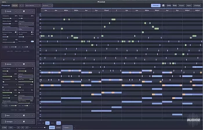This screenshot has width=203, height=130.
Task: Click the global dice icon beside Generate
Action: pos(163,6)
